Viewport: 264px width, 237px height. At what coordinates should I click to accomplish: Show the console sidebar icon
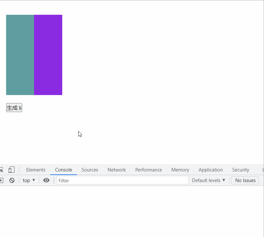tap(2, 180)
